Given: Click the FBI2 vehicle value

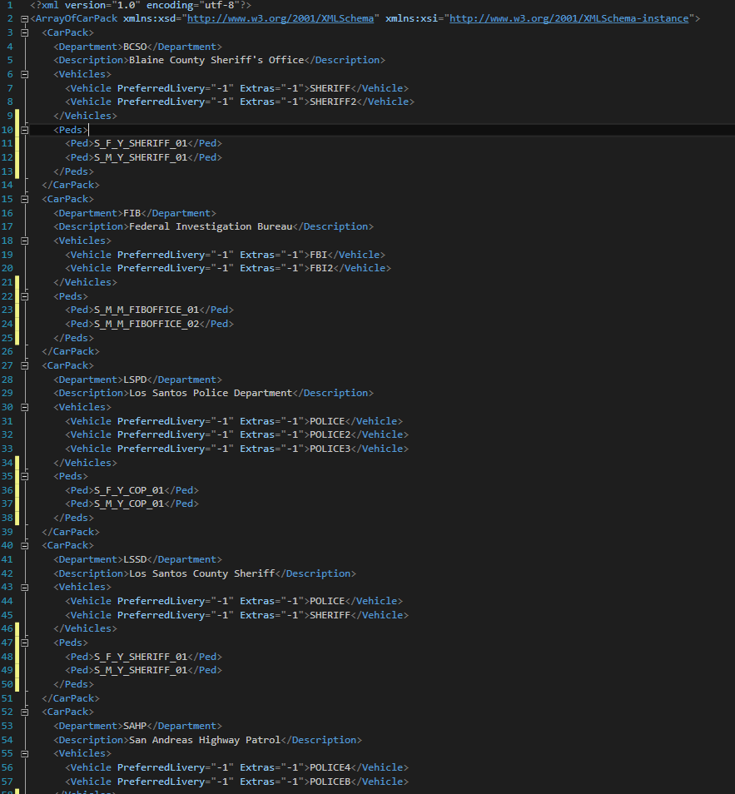Looking at the screenshot, I should pyautogui.click(x=321, y=268).
